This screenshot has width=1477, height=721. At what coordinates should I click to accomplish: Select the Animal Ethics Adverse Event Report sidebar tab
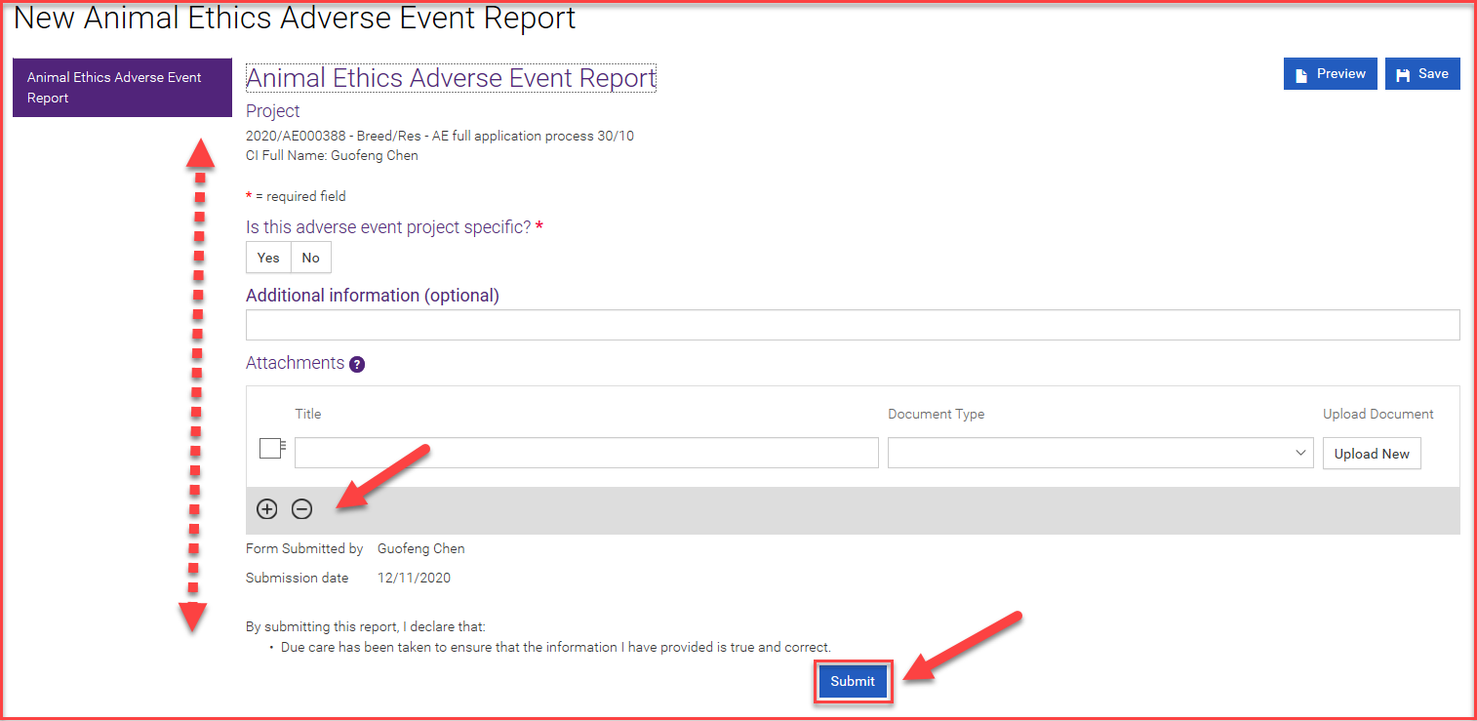(121, 87)
